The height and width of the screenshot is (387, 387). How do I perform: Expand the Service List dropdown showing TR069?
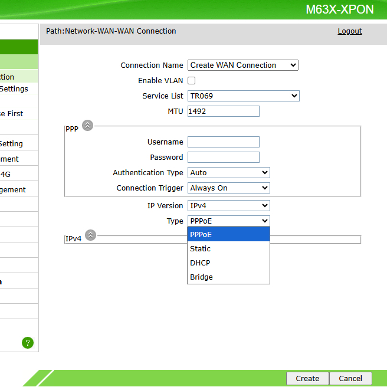(243, 96)
